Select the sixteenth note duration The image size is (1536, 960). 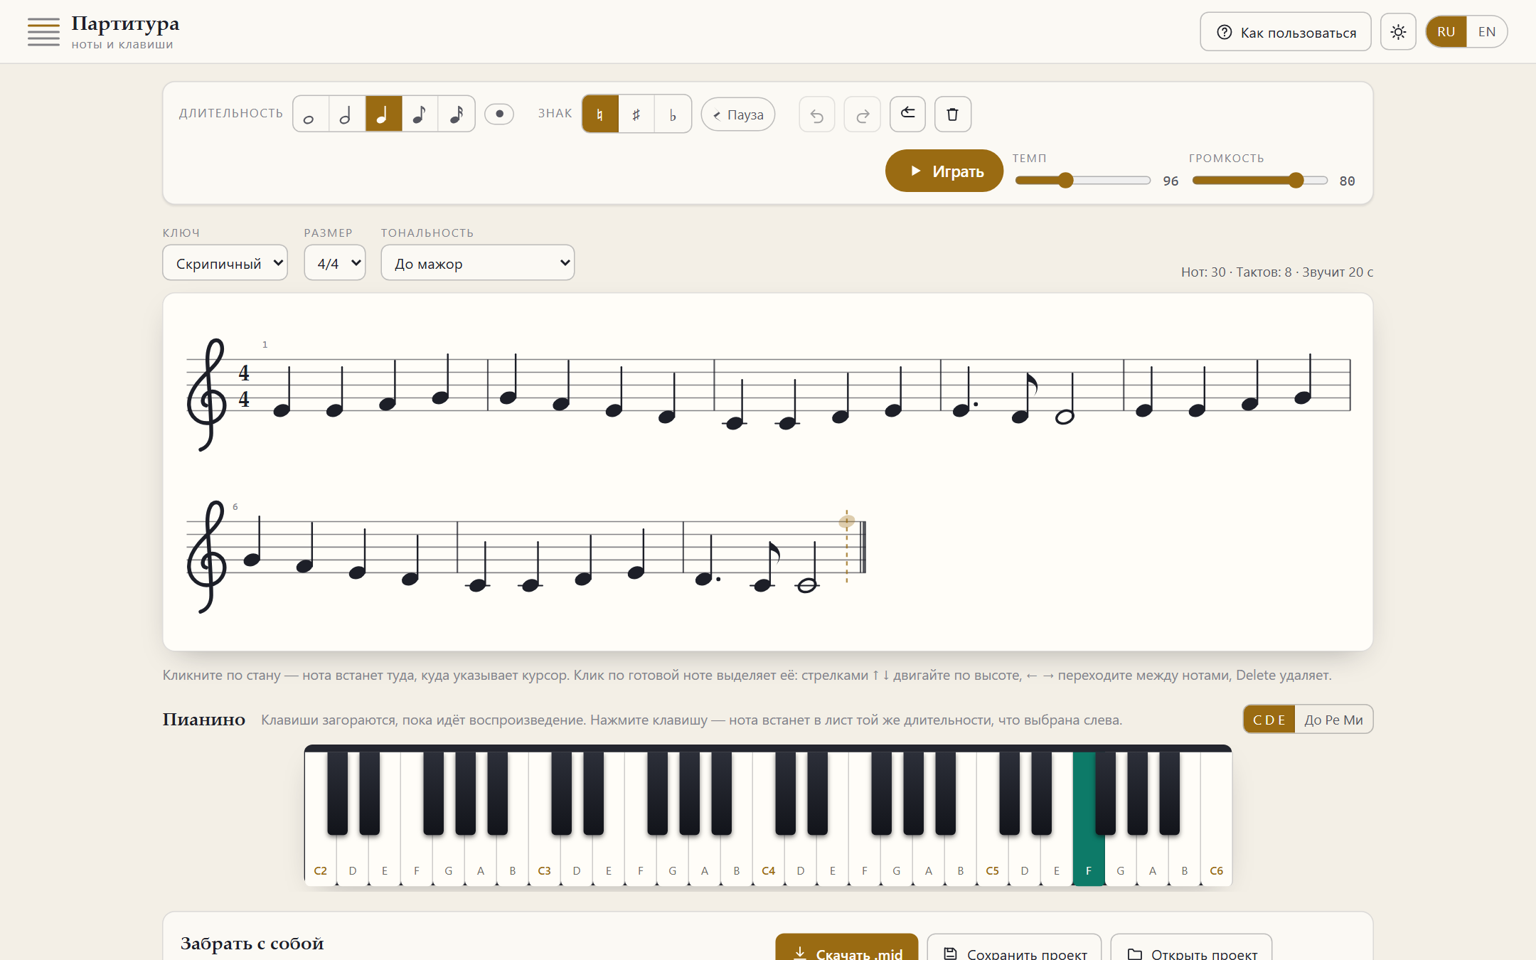(457, 114)
